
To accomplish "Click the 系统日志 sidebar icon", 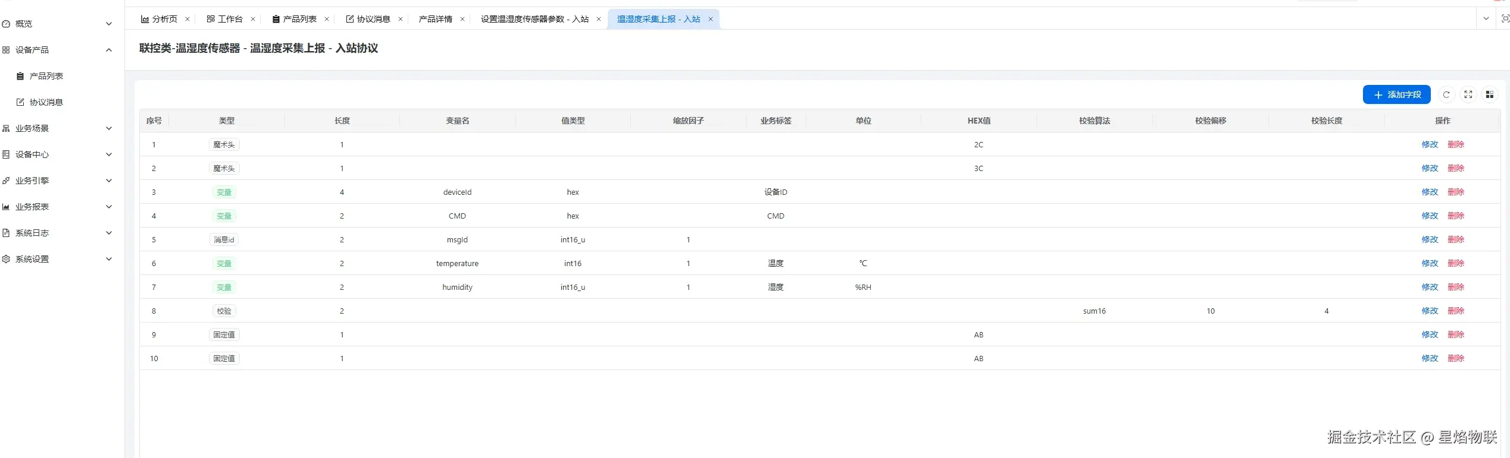I will tap(6, 233).
